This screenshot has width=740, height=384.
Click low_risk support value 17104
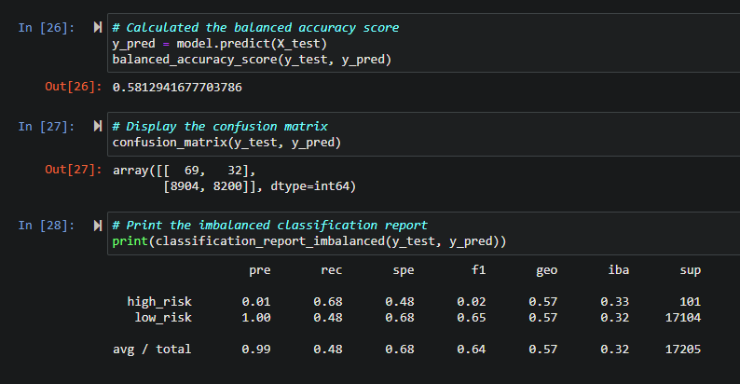pyautogui.click(x=683, y=318)
